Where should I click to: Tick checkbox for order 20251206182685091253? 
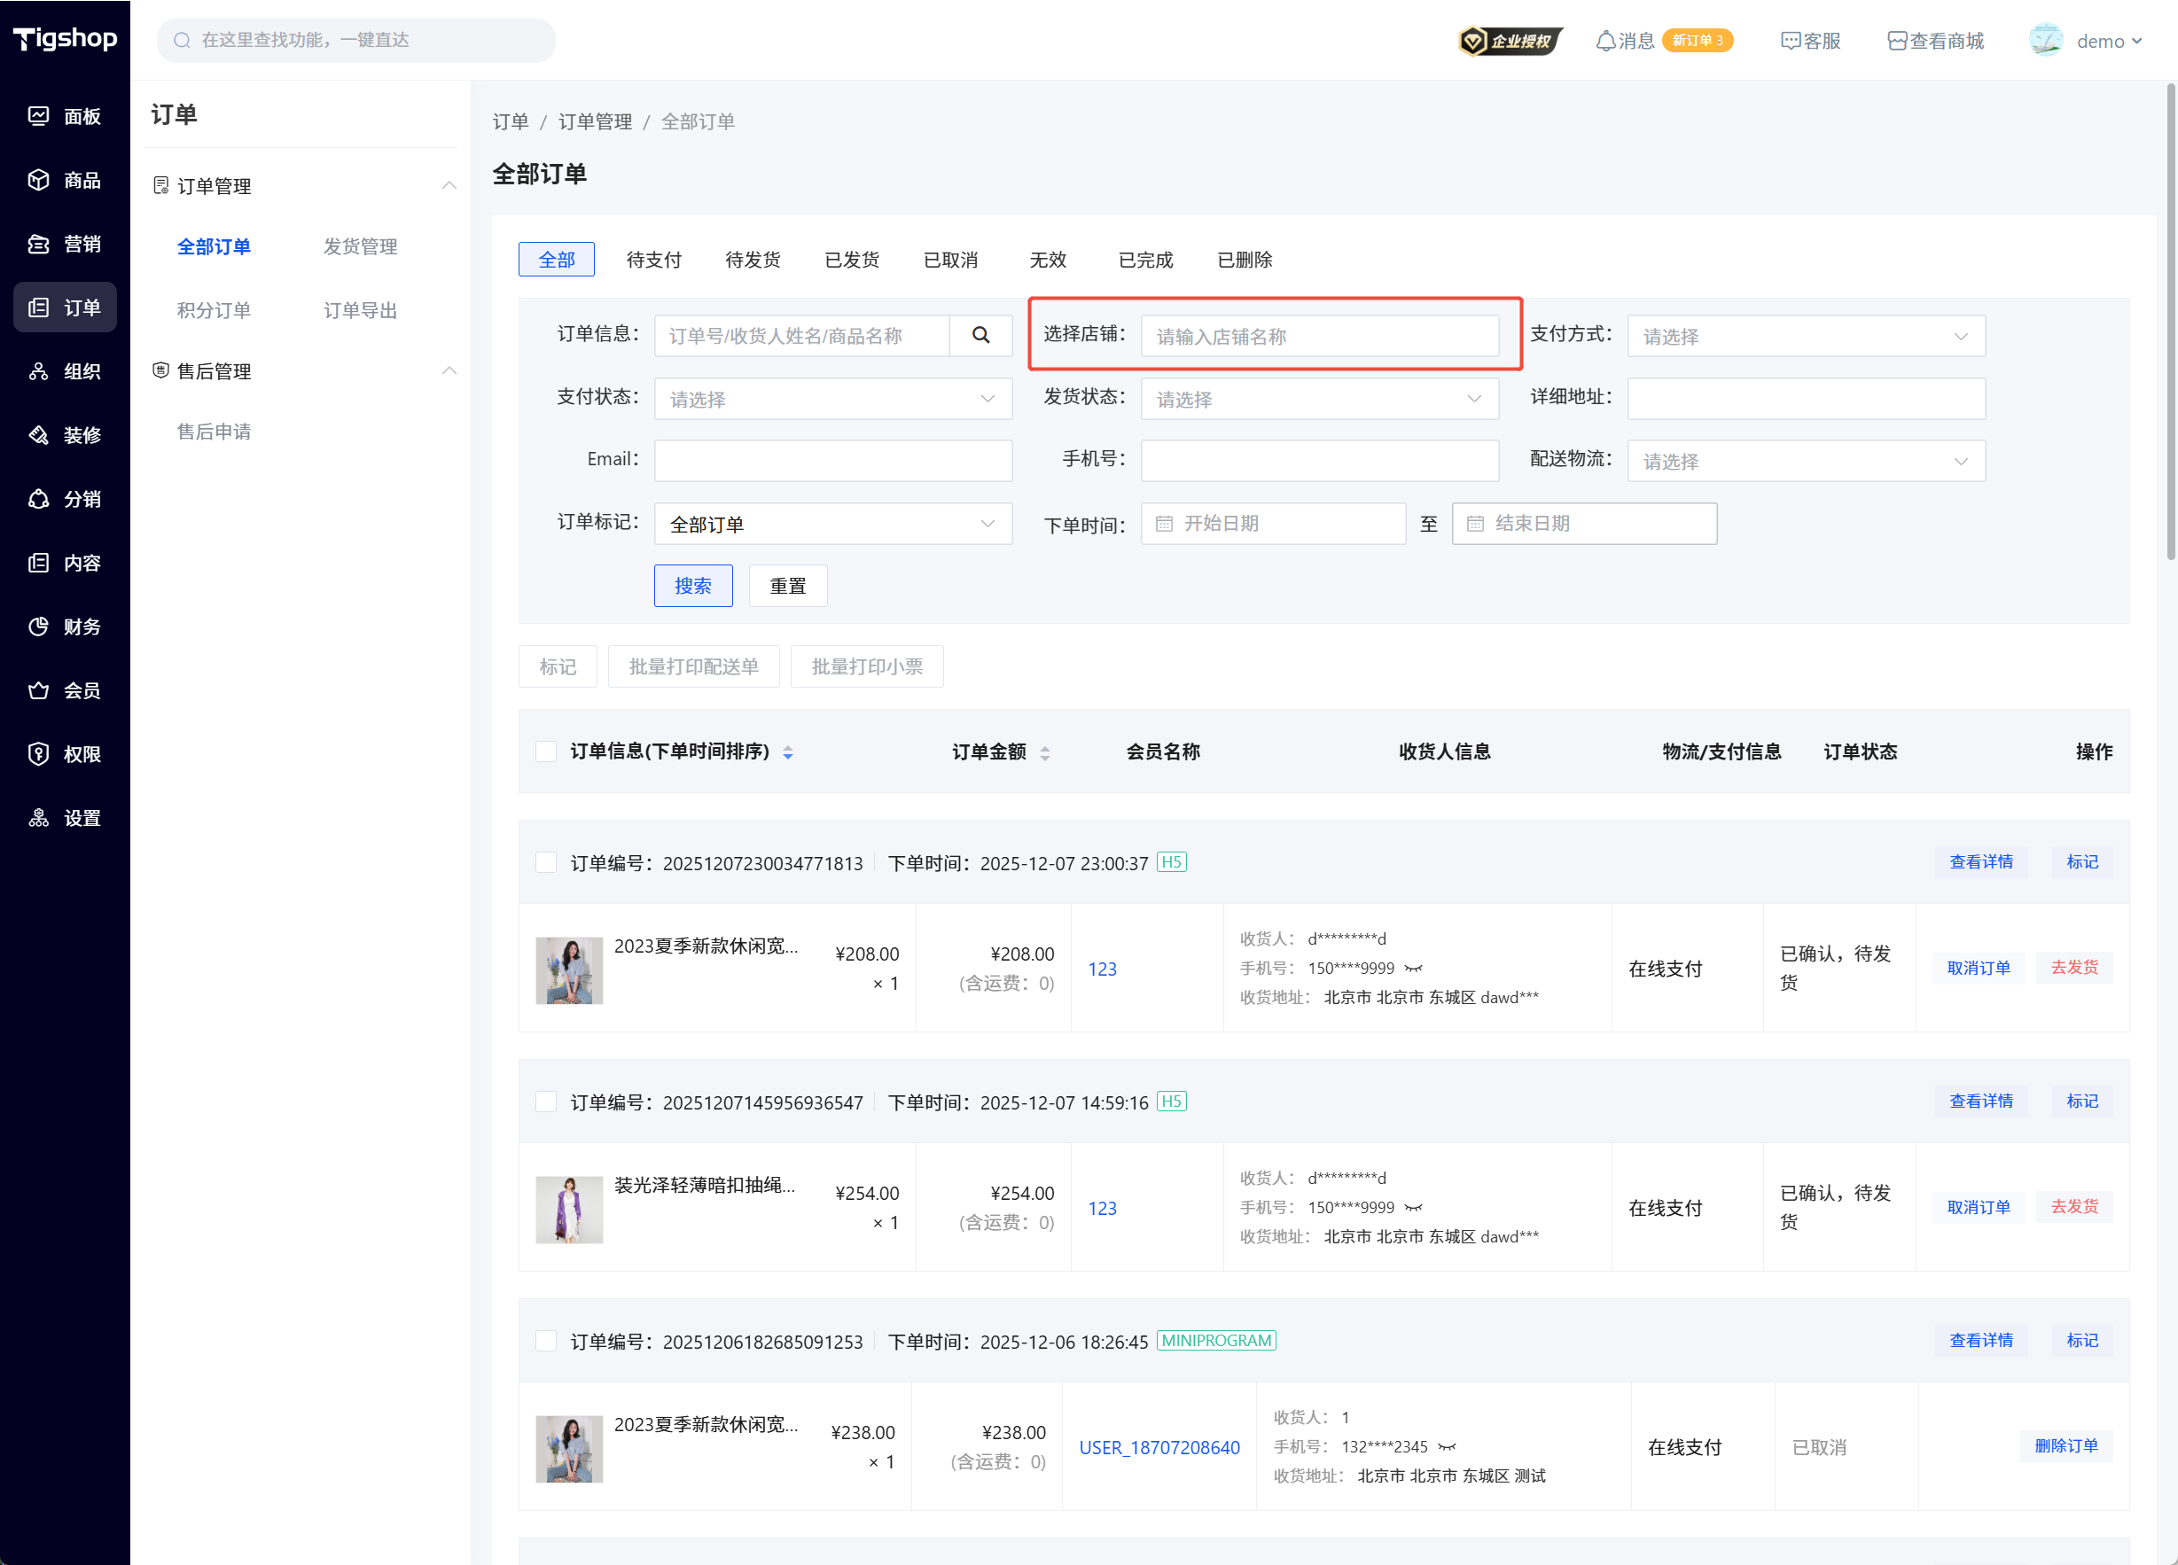(546, 1342)
